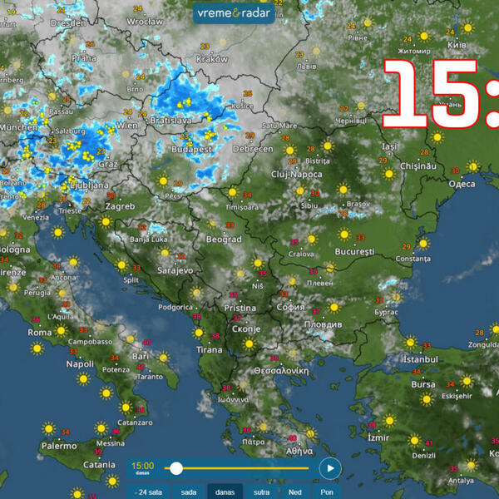Viewport: 499px width, 499px height.
Task: Click the sun icon left of Zagreb
Action: tap(106, 222)
